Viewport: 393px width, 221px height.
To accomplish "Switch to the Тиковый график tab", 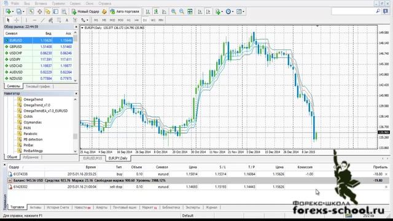I will [38, 87].
